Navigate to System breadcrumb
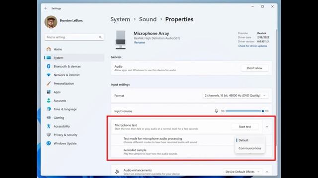This screenshot has width=318, height=178. point(120,19)
